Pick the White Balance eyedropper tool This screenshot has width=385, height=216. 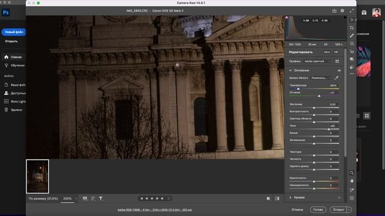coord(336,78)
